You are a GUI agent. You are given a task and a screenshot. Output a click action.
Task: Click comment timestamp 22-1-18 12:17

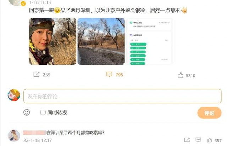pos(38,140)
